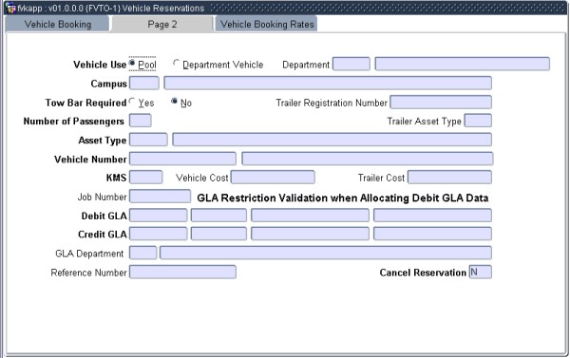Click the Cancel Reservation field showing N

(480, 272)
